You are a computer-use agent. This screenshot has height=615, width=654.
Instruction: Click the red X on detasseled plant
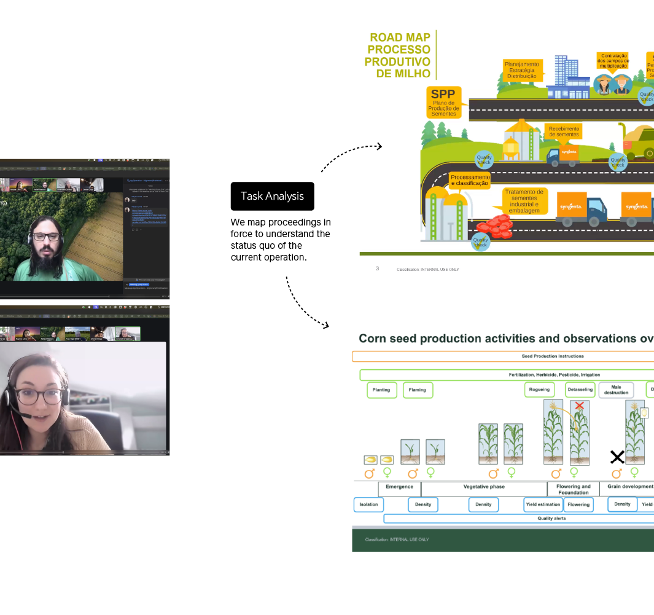point(578,405)
